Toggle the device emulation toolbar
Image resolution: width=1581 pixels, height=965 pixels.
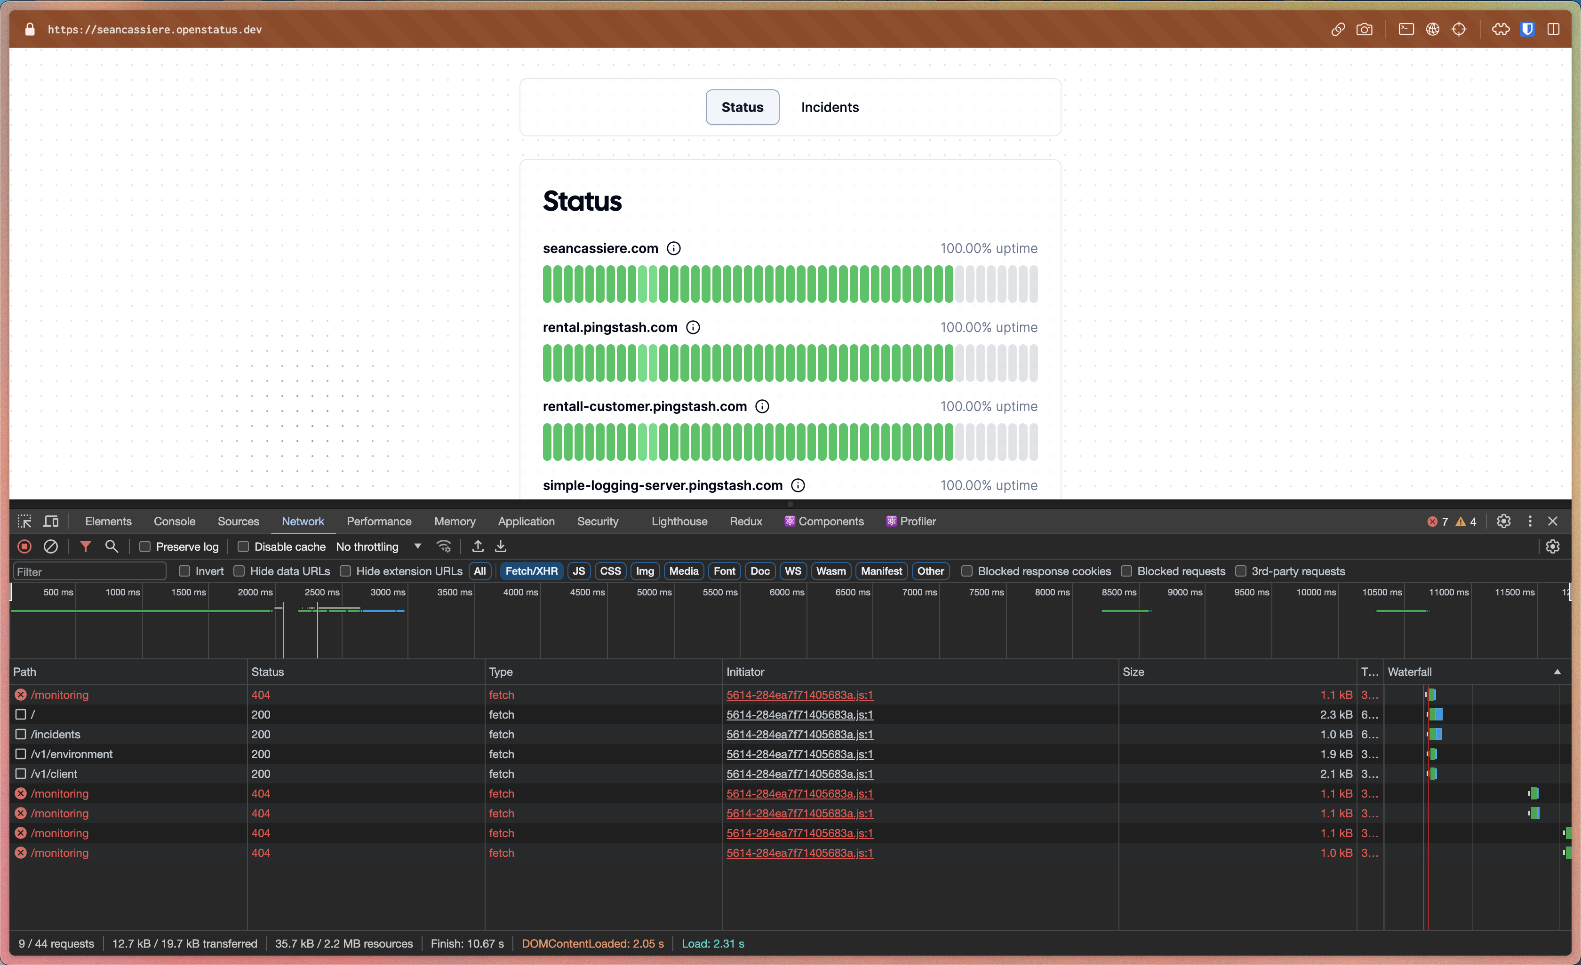tap(51, 521)
